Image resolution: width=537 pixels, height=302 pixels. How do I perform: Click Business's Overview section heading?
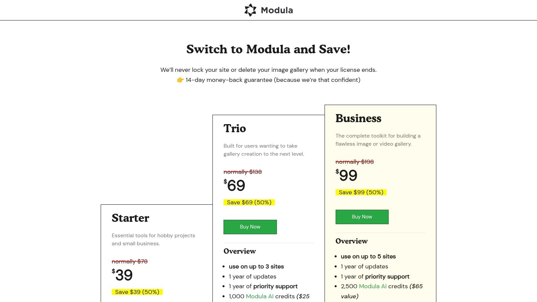[x=351, y=241]
